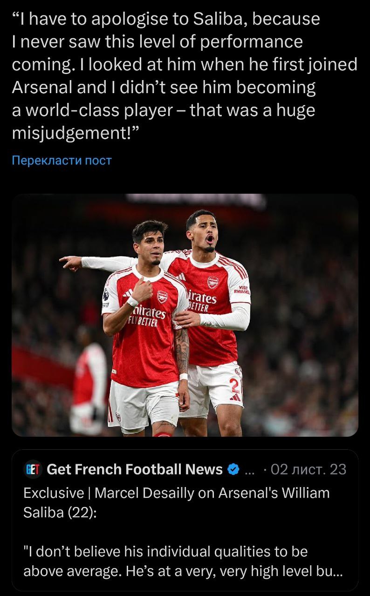Tap the Premier League sleeve badge in photo
Screen dimensions: 370x596
click(x=106, y=294)
